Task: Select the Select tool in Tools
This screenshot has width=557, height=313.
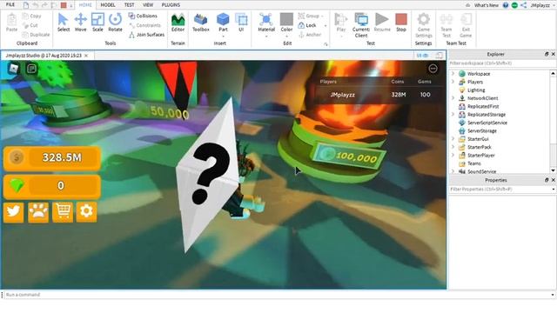Action: [x=64, y=23]
